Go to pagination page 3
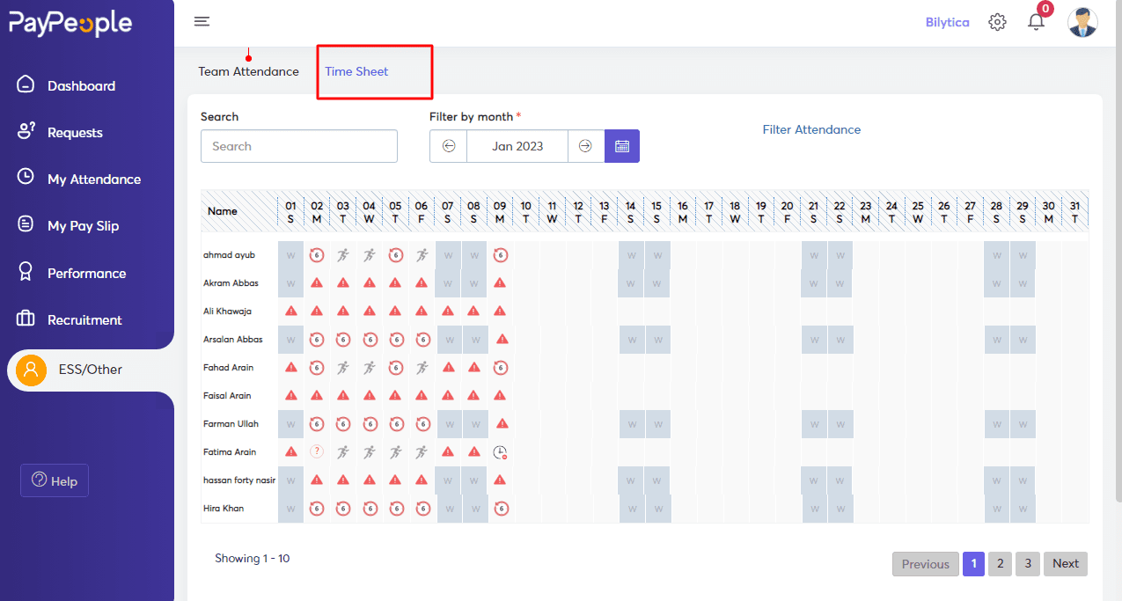 pyautogui.click(x=1027, y=564)
